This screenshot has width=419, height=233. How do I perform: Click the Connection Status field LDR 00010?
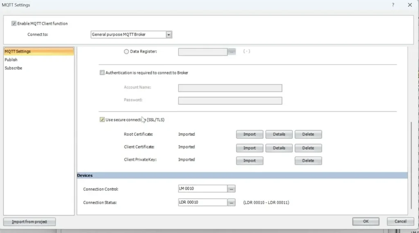[x=203, y=202]
